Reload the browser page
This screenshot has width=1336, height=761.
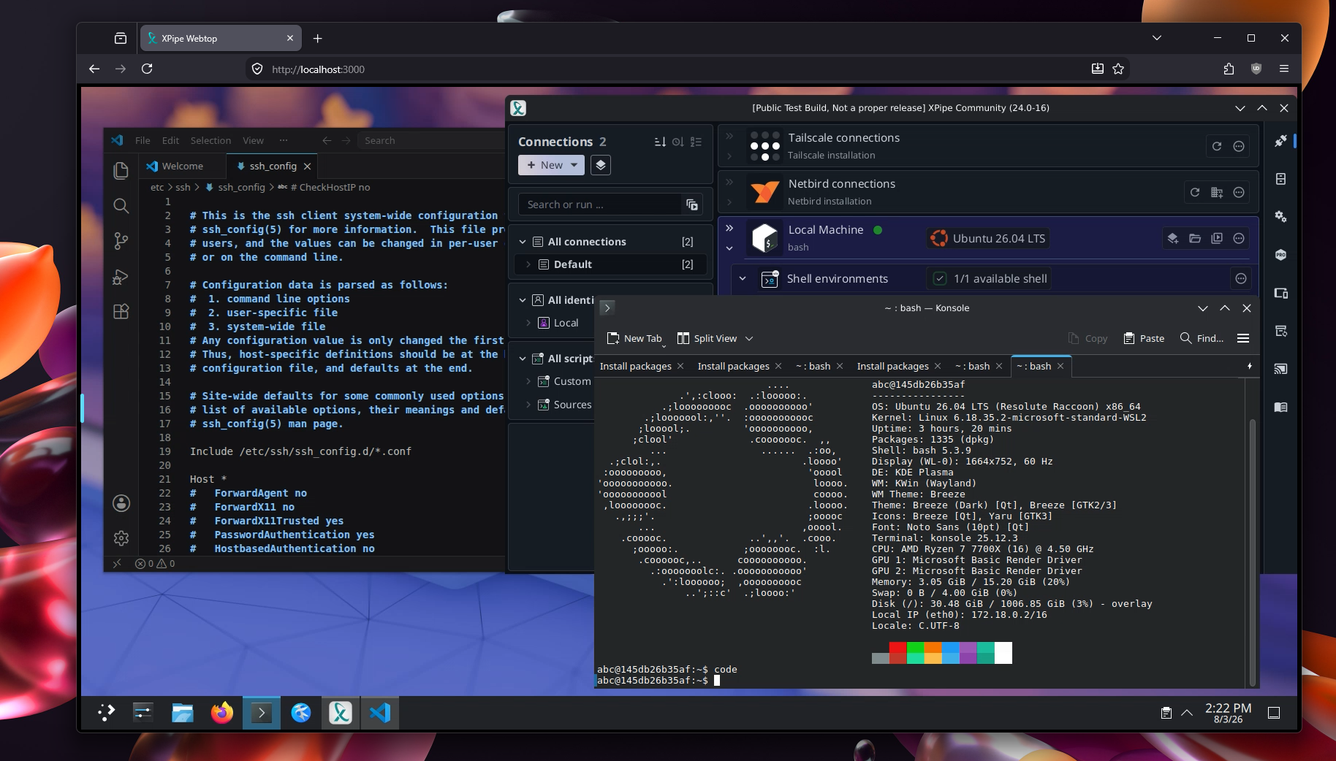point(147,69)
